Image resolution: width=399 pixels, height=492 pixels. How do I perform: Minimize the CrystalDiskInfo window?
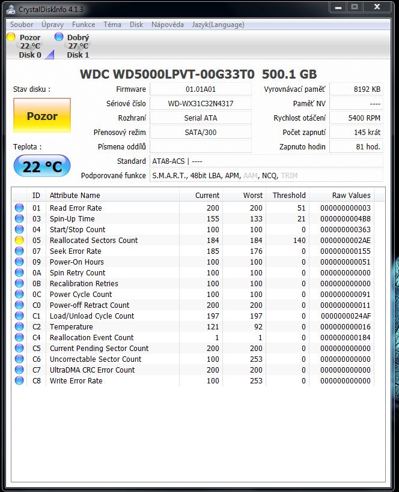(338, 7)
